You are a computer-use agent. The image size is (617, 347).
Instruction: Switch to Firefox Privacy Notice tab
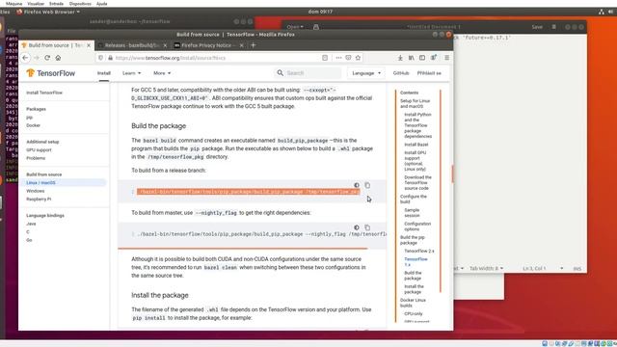[208, 45]
